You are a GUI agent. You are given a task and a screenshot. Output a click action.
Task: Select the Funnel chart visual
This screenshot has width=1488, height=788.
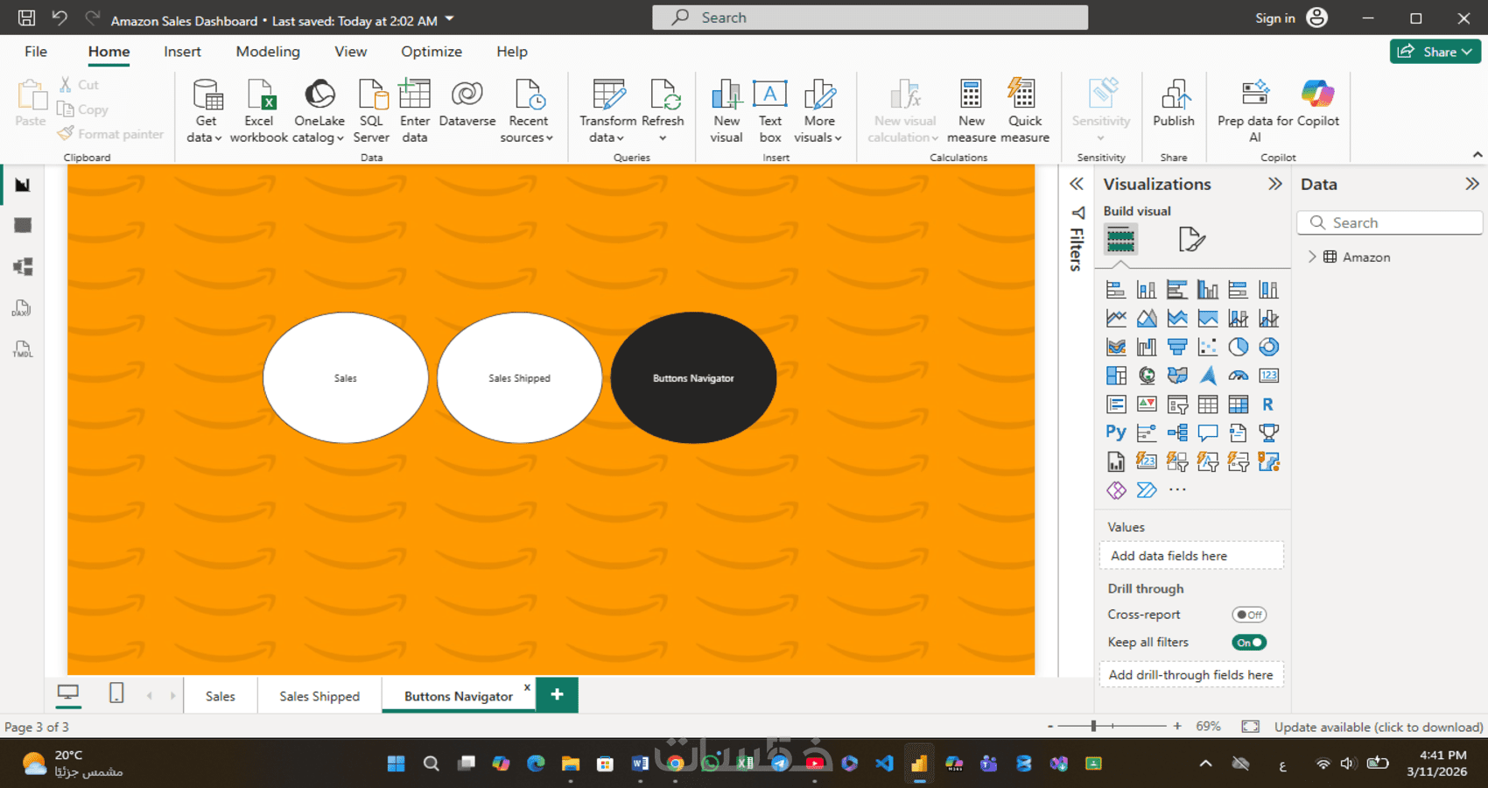tap(1177, 348)
